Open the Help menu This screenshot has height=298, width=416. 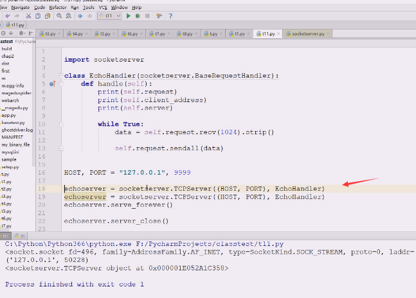click(x=137, y=8)
